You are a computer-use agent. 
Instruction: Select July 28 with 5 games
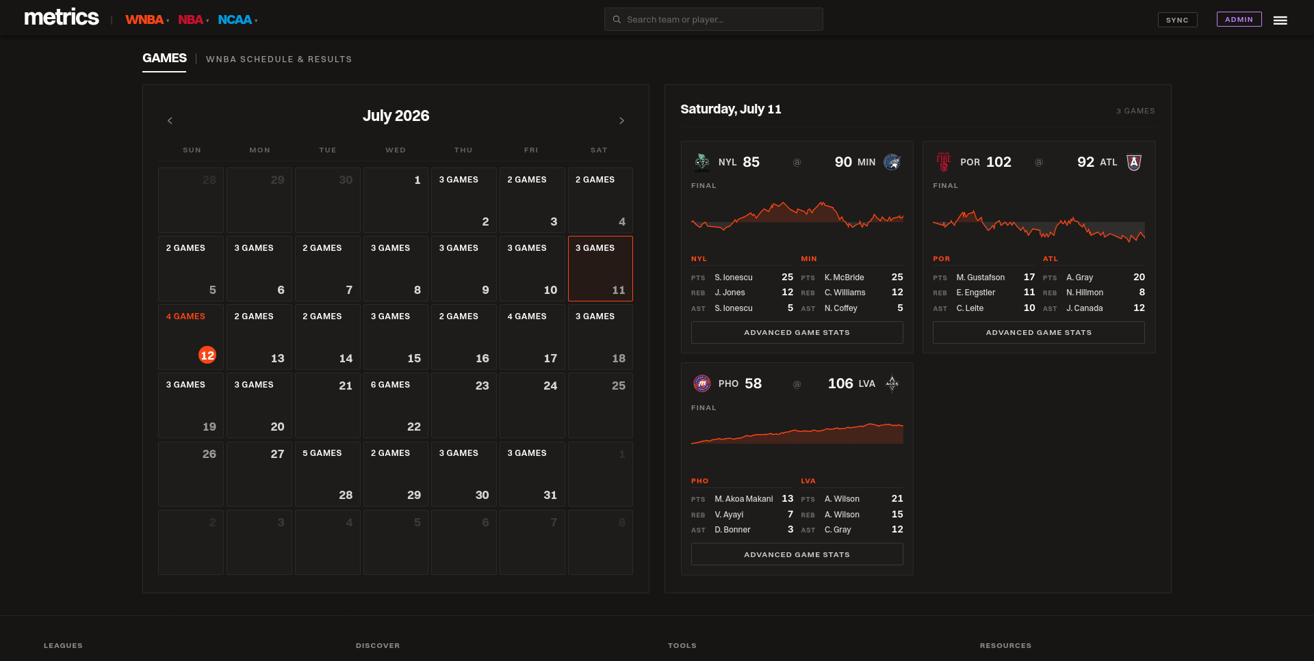point(327,474)
